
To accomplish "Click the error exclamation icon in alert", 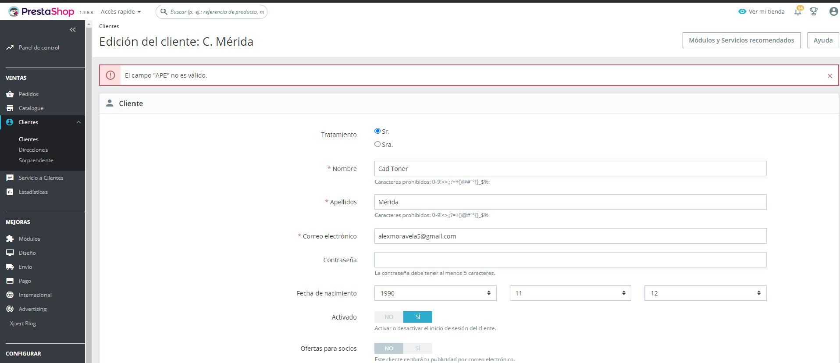I will pos(110,75).
